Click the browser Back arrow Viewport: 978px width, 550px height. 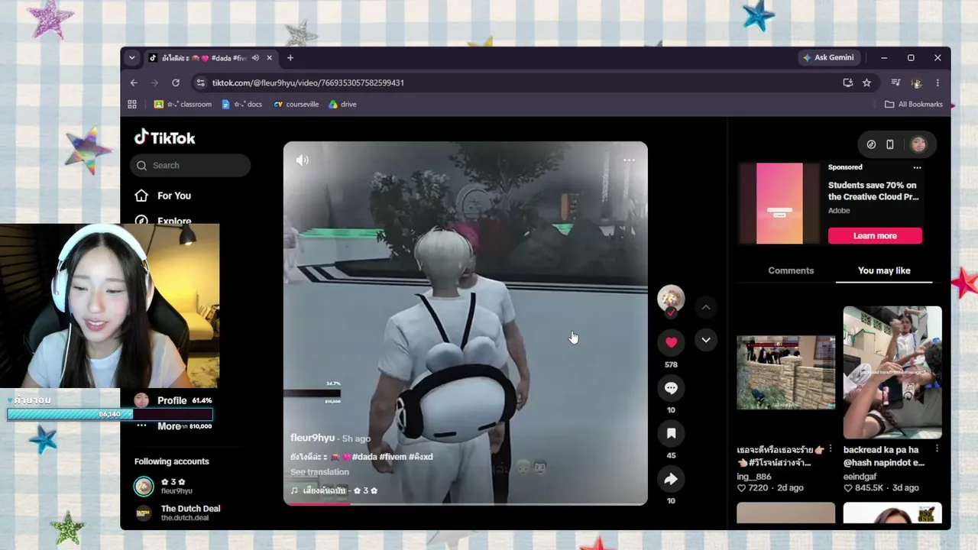134,82
